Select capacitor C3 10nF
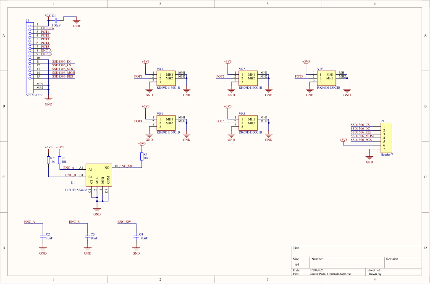 [x=87, y=236]
